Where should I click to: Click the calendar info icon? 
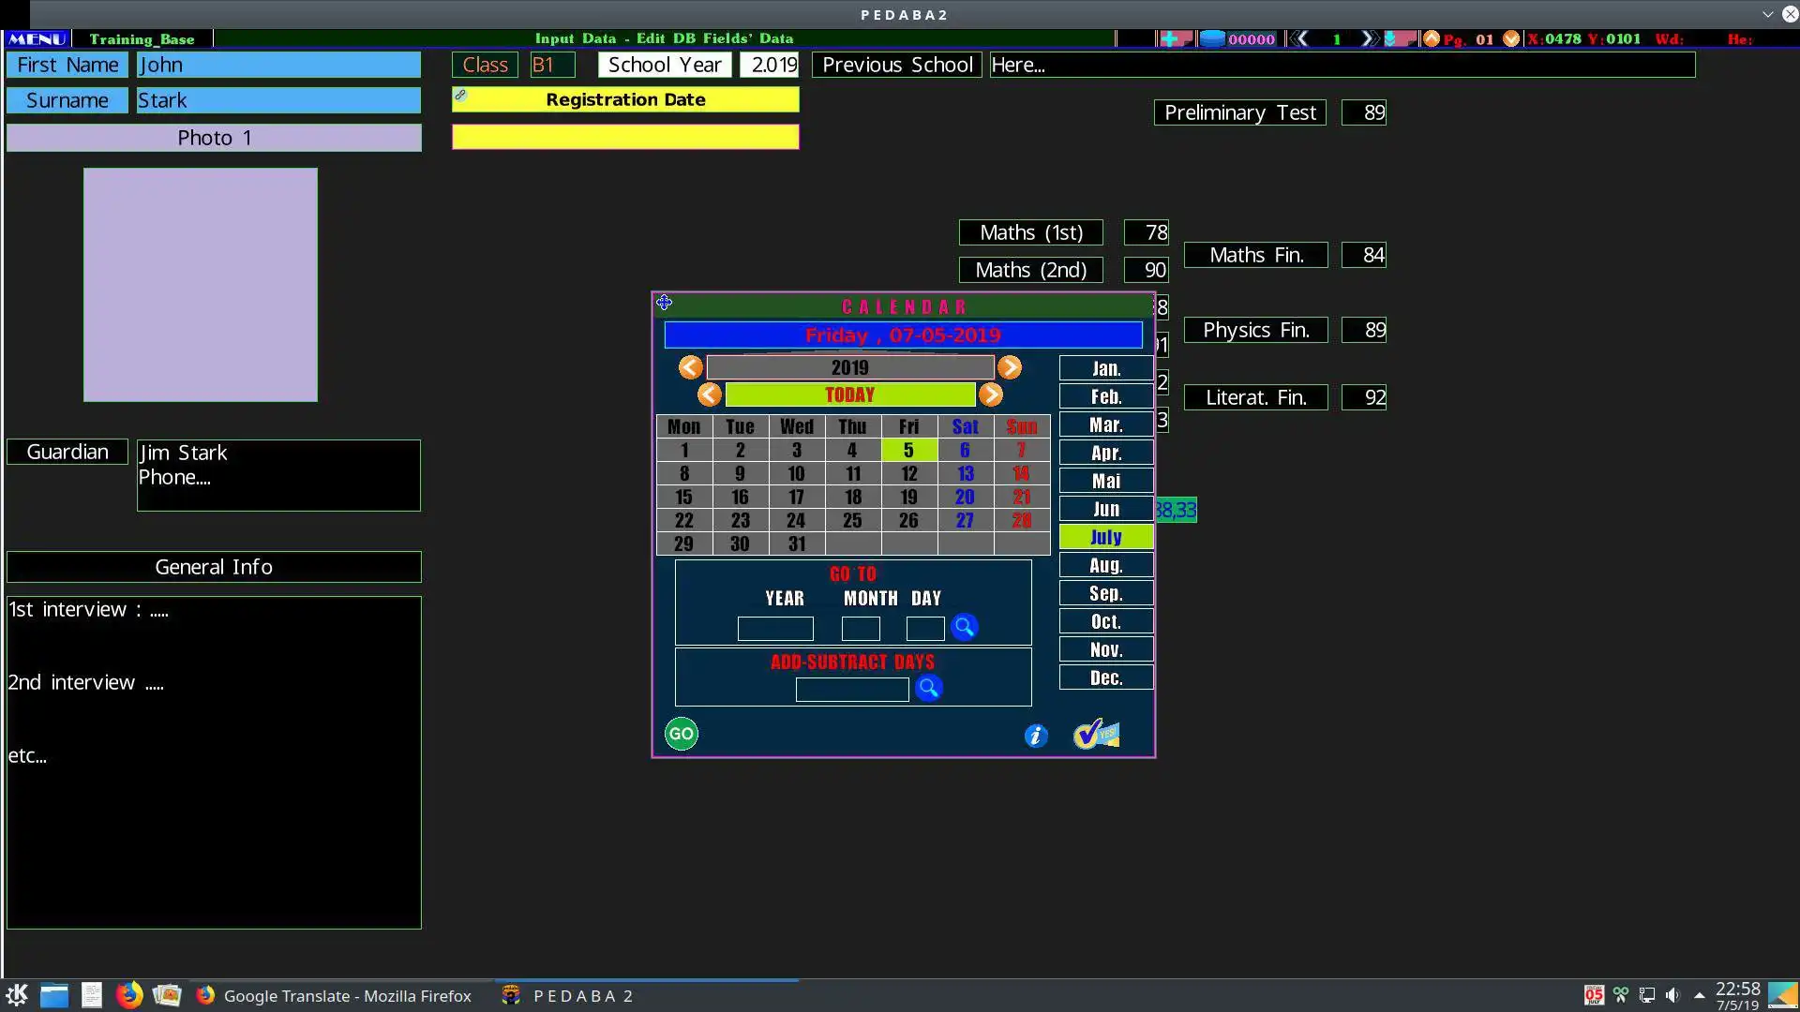[x=1035, y=736]
